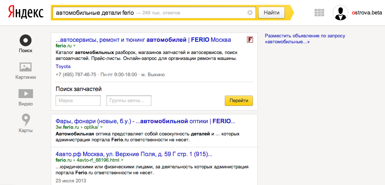Image resolution: width=385 pixels, height=185 pixels.
Task: Click the Группы запчастей input field
Action: (x=129, y=101)
